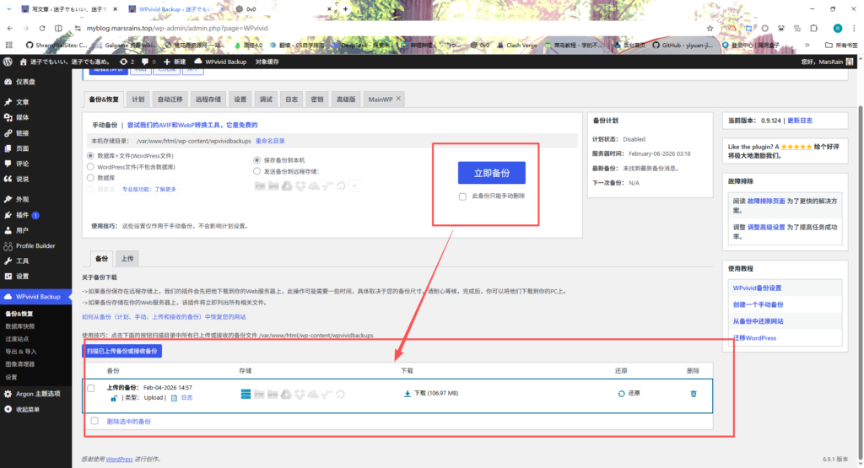Select the WordPress文件(不包含数据库) radio option
The height and width of the screenshot is (468, 864).
[x=91, y=167]
